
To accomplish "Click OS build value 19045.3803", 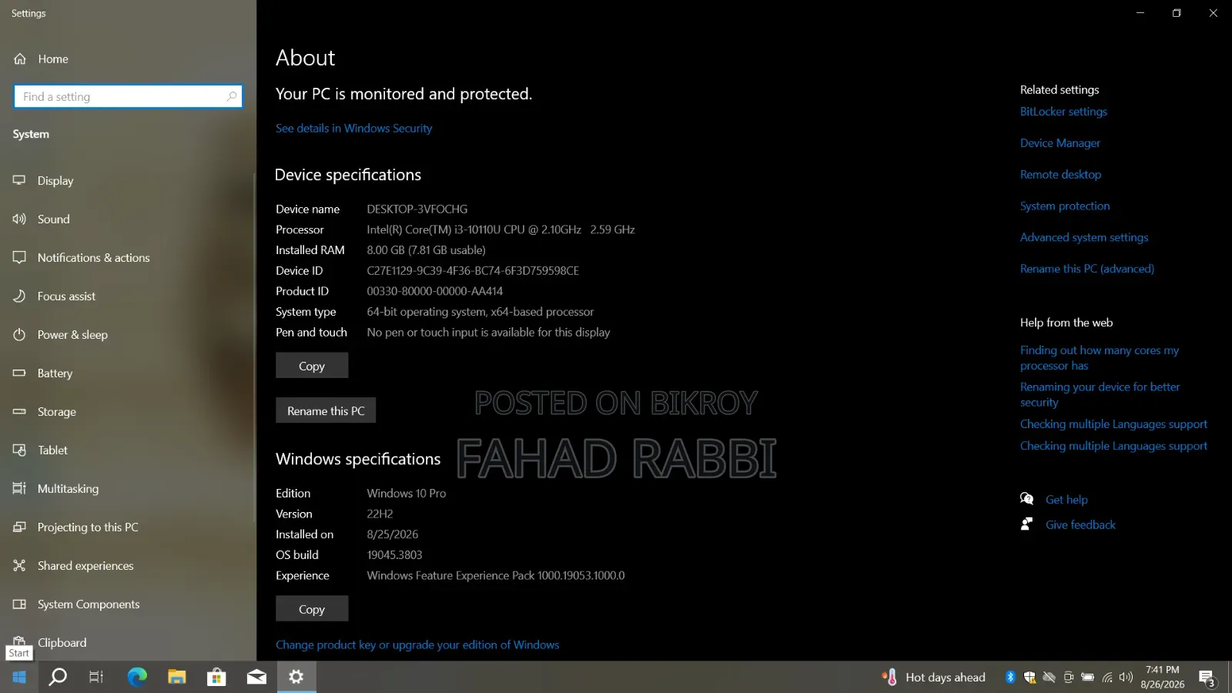I will (x=394, y=554).
